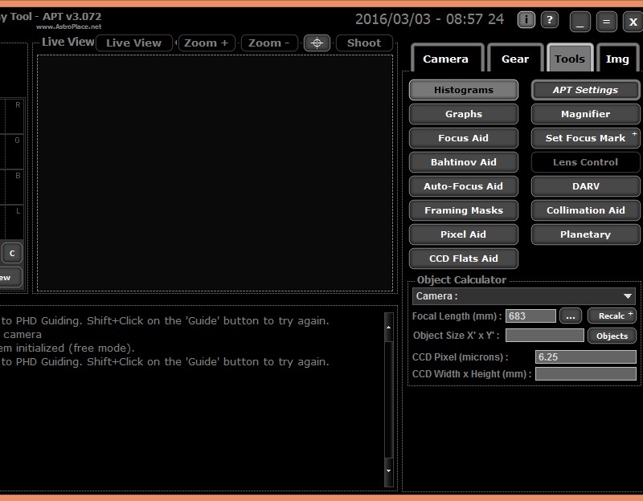
Task: Click the CCD Pixel microns field
Action: pyautogui.click(x=586, y=356)
